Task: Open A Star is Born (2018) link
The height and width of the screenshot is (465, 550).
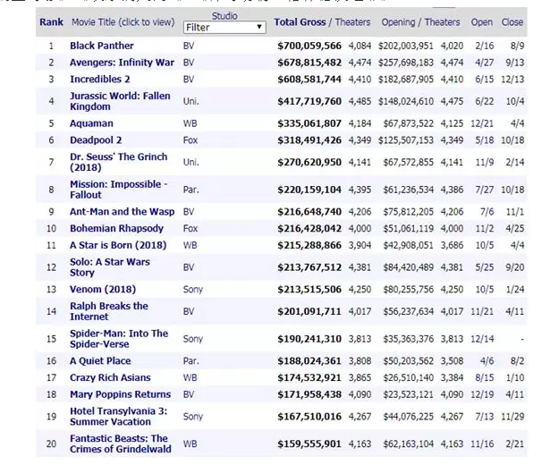Action: click(118, 245)
